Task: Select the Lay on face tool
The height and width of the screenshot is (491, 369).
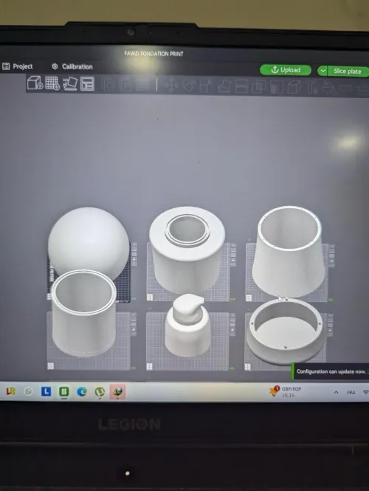Action: pos(224,86)
